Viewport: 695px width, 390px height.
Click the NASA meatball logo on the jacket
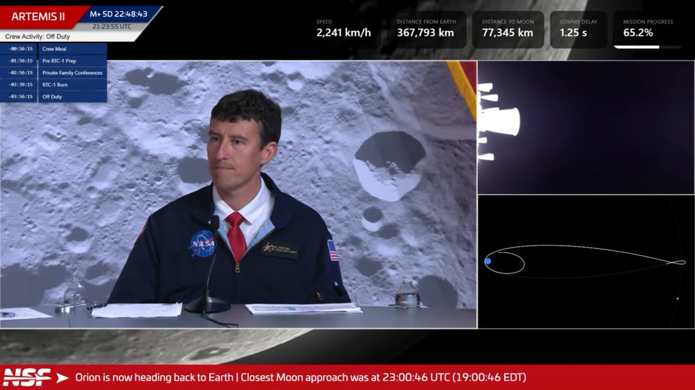203,243
